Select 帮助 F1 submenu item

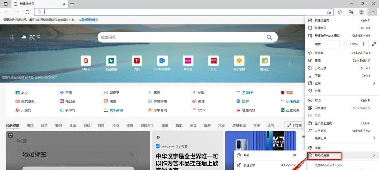point(269,156)
